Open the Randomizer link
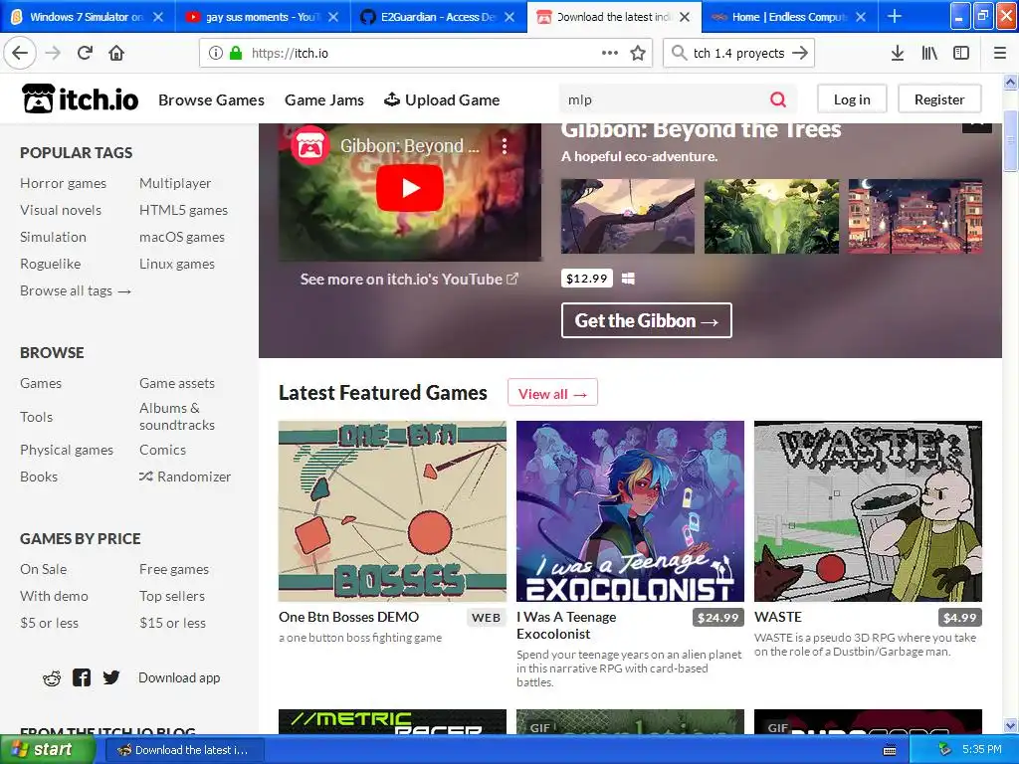 coord(185,477)
